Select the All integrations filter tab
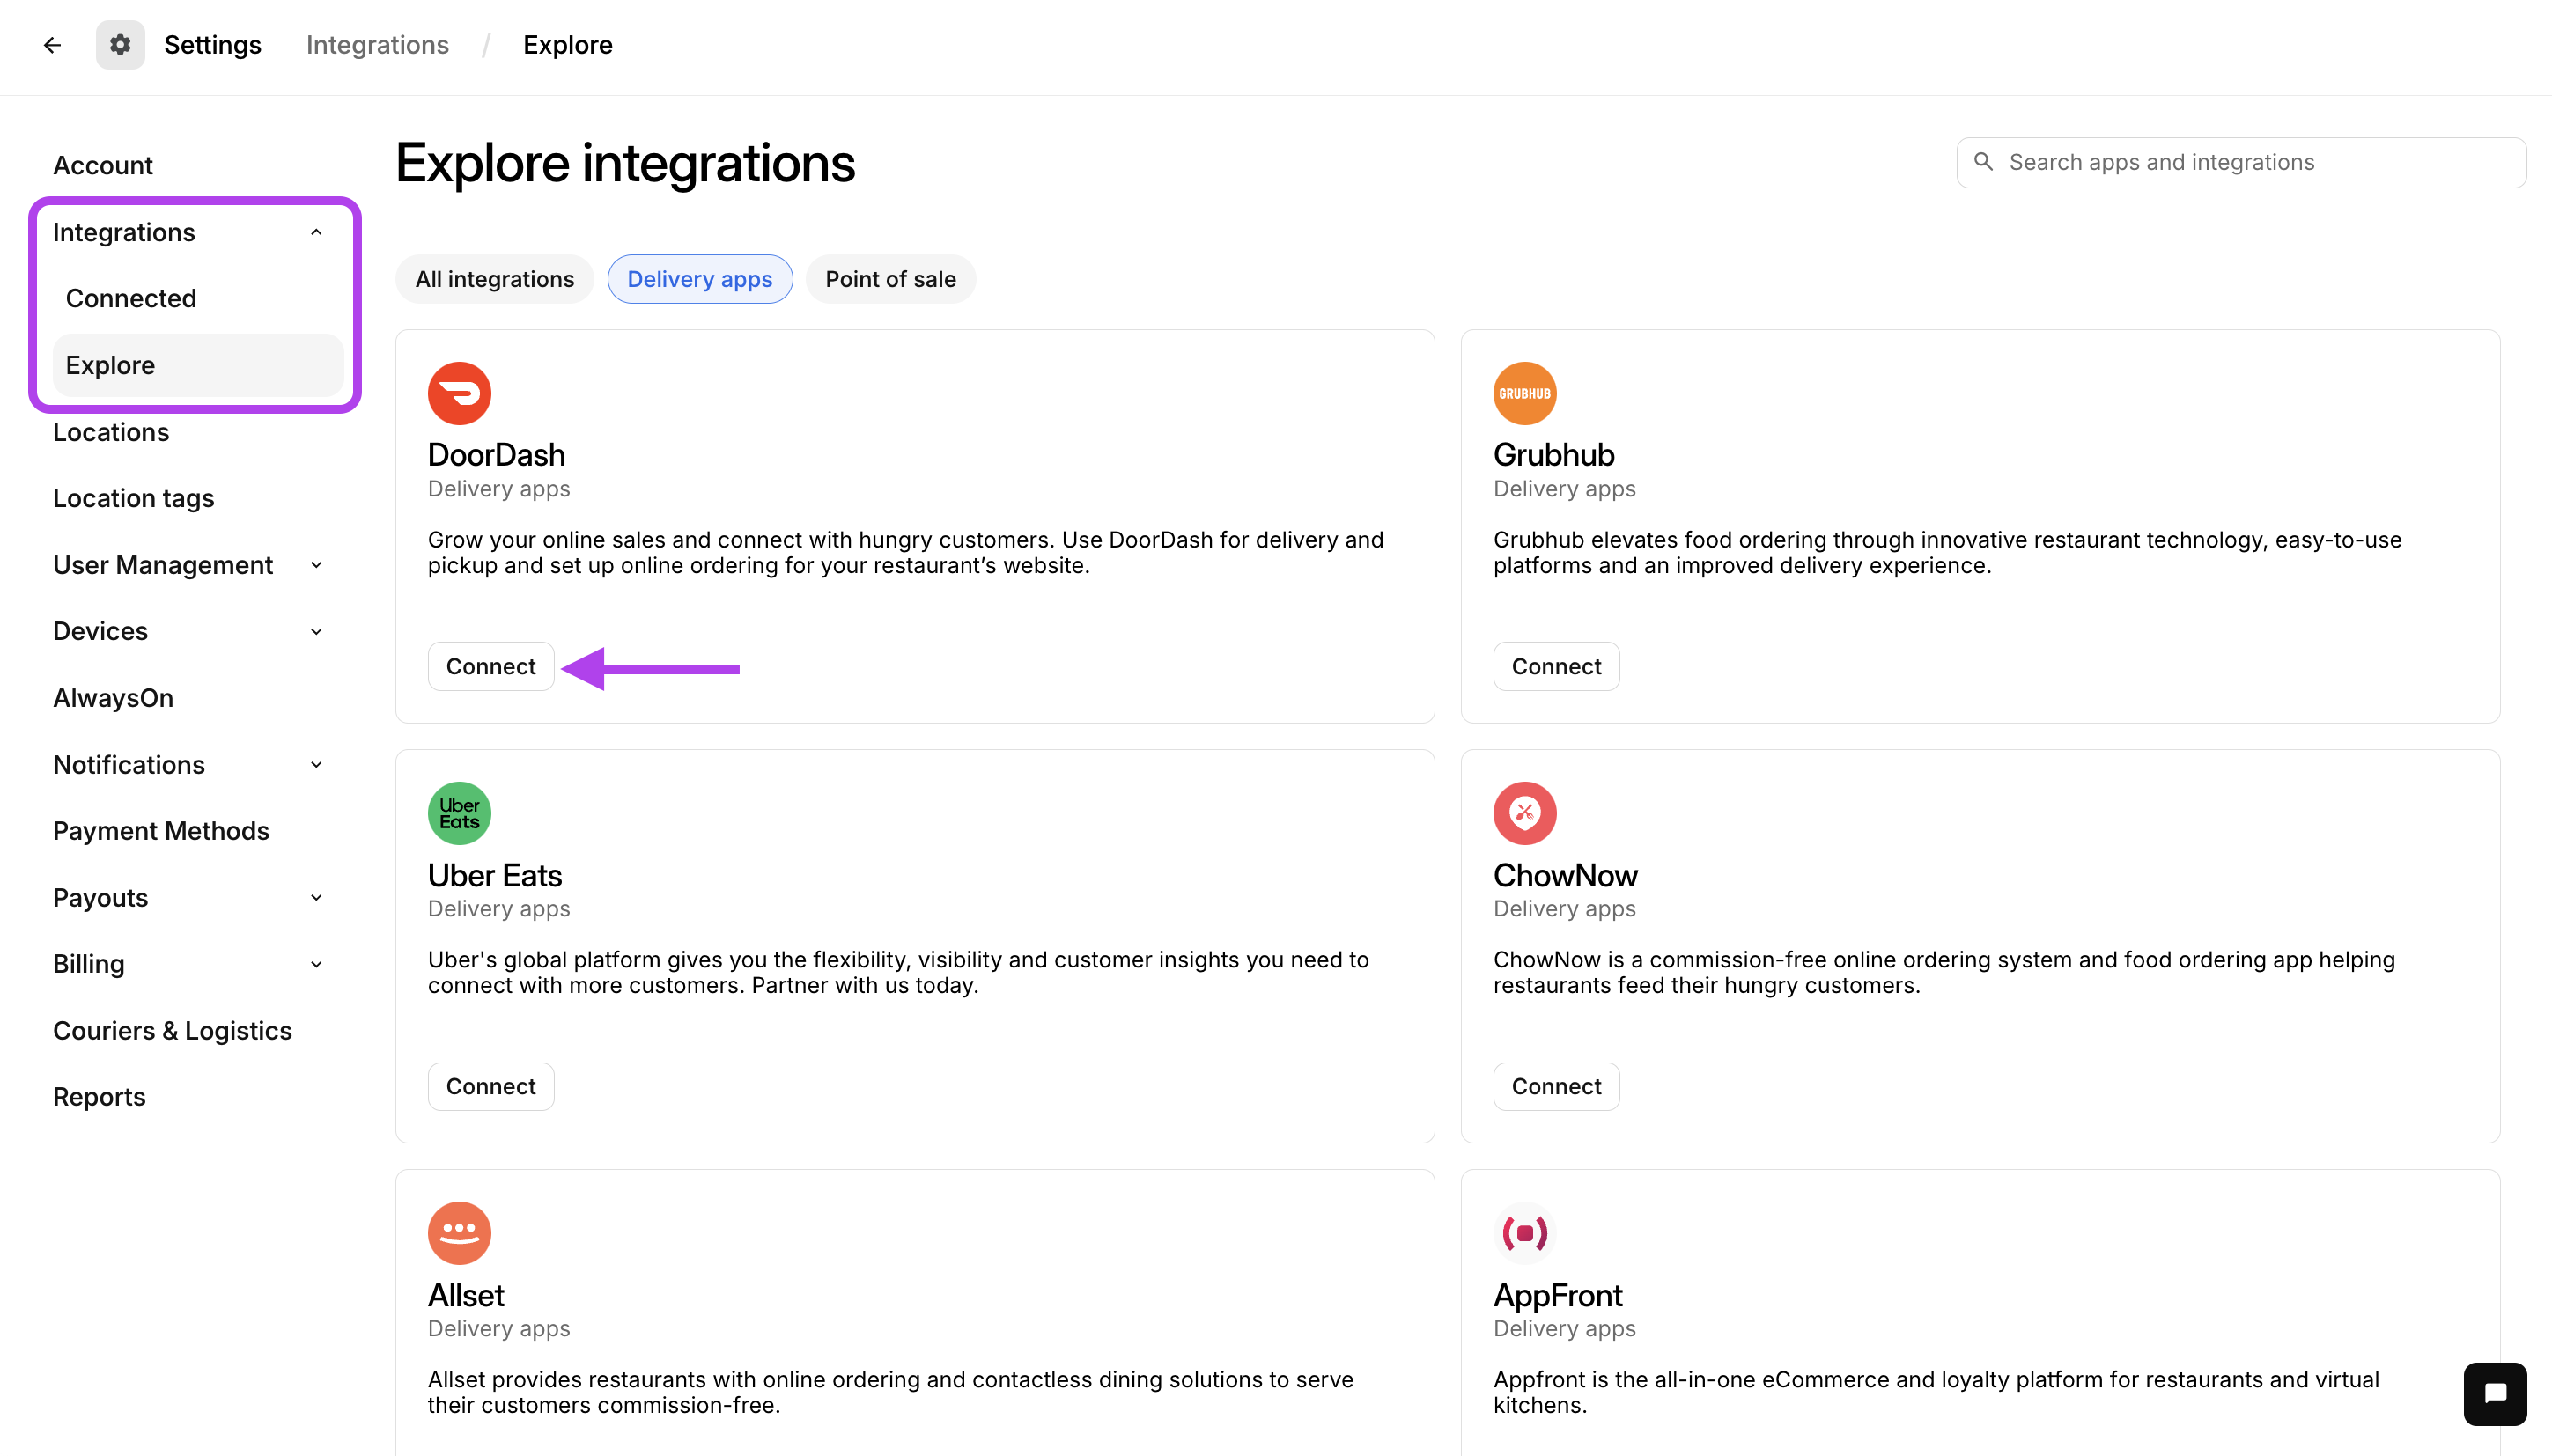2552x1456 pixels. (x=494, y=279)
